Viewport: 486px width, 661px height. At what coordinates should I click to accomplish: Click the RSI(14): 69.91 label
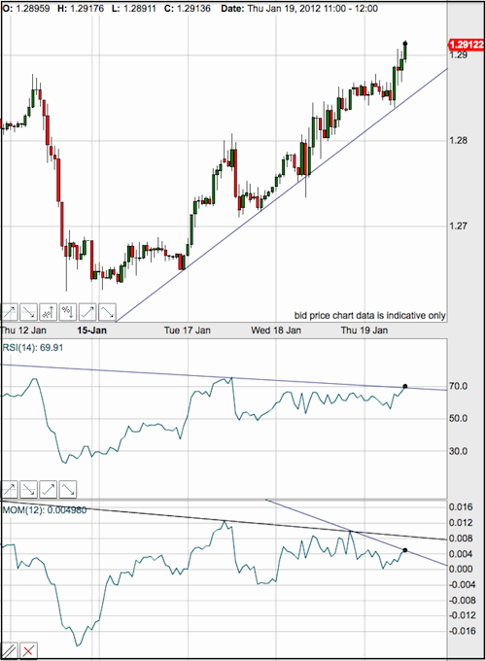[x=33, y=348]
